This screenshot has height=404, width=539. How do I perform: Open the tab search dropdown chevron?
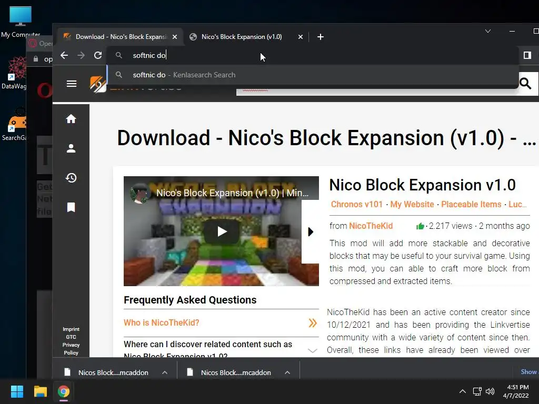[x=488, y=31]
